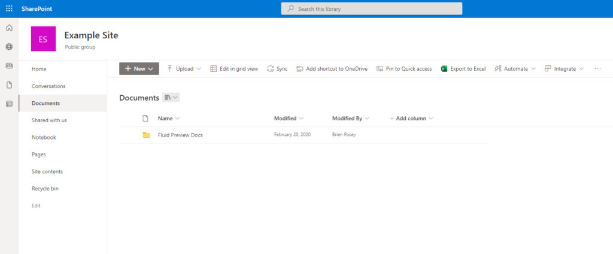
Task: Click the Documents library heading
Action: point(139,98)
